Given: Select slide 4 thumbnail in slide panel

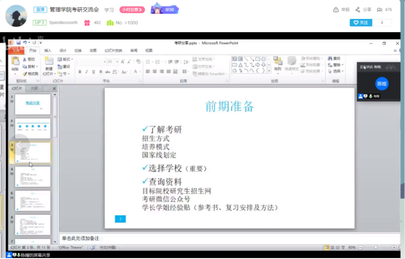Looking at the screenshot, I should coord(33,177).
